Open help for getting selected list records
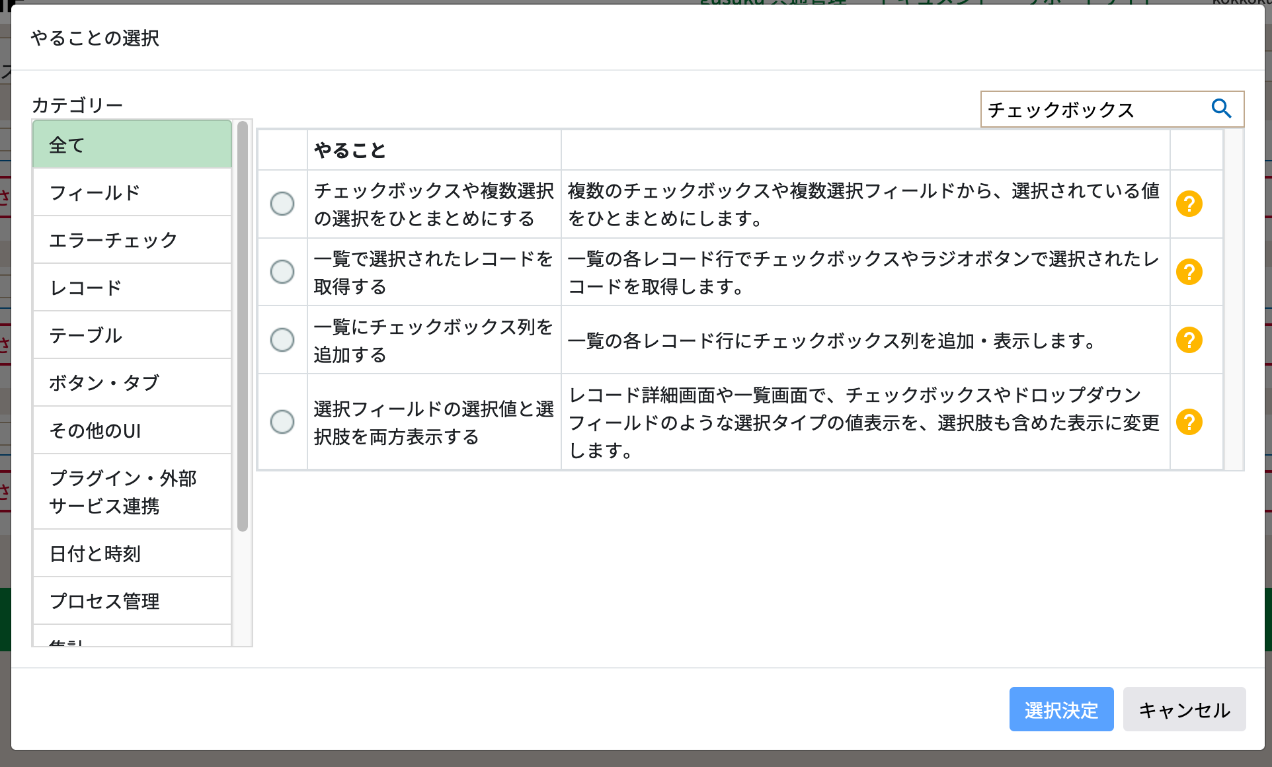1272x767 pixels. tap(1189, 272)
